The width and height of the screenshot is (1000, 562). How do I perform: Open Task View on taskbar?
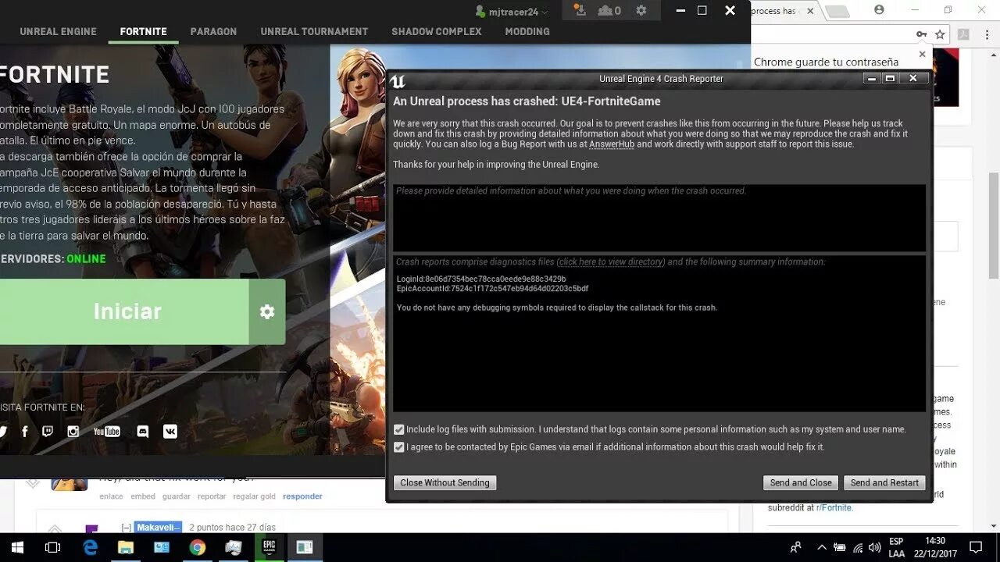(x=53, y=547)
